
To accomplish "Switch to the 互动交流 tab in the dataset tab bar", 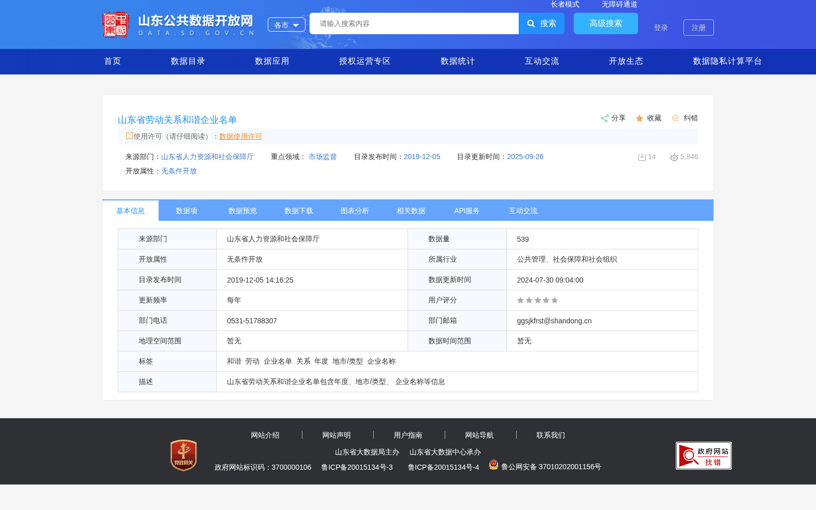I will (523, 211).
